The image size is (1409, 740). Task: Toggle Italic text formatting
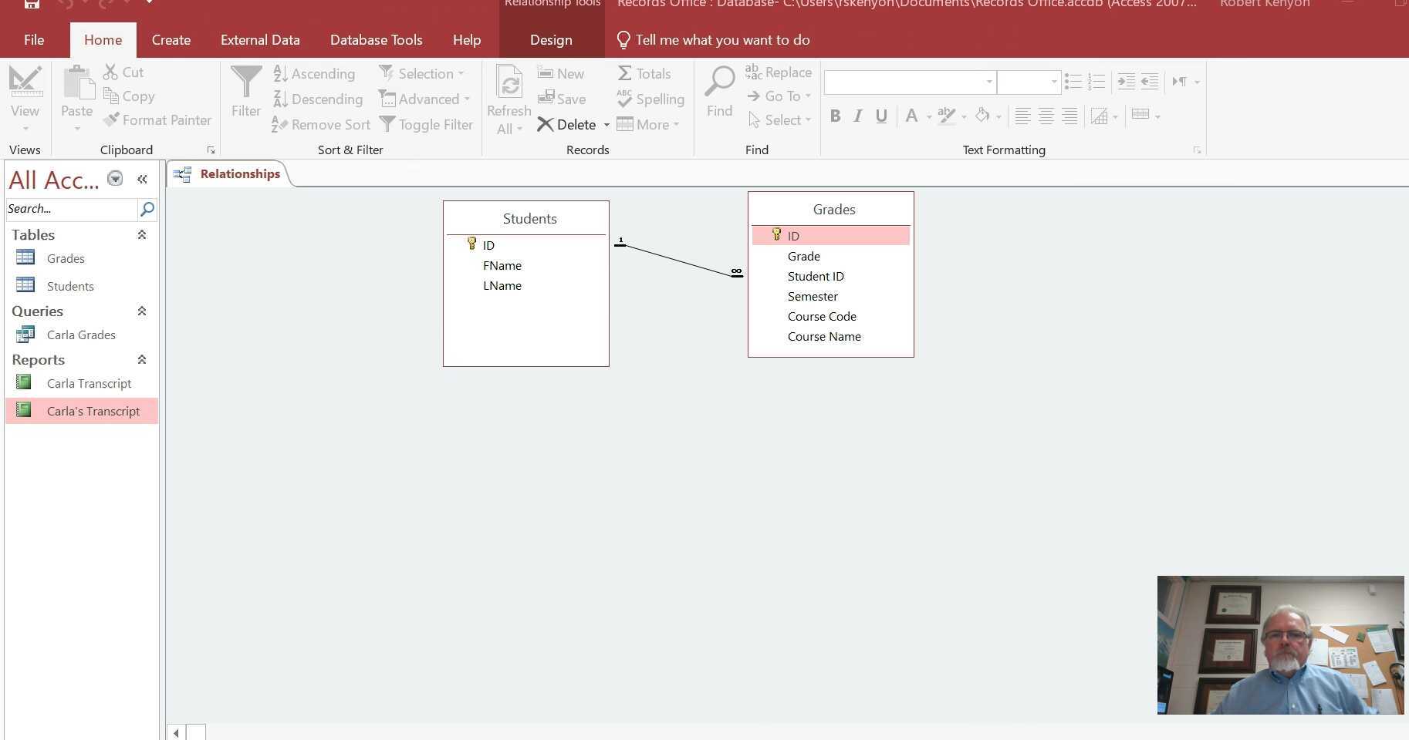click(x=858, y=116)
